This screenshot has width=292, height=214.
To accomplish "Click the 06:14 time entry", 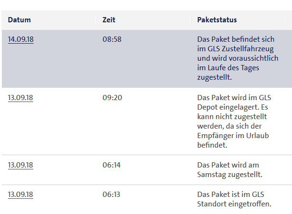I will [x=112, y=165].
